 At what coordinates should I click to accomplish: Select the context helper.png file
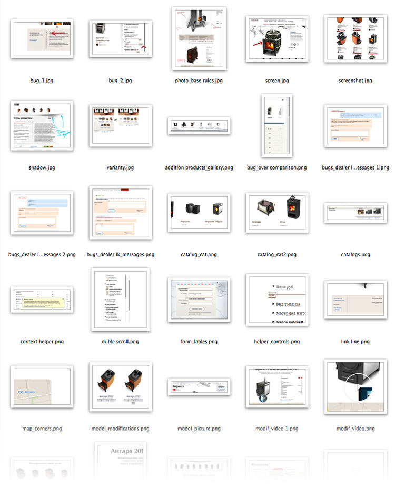click(42, 300)
